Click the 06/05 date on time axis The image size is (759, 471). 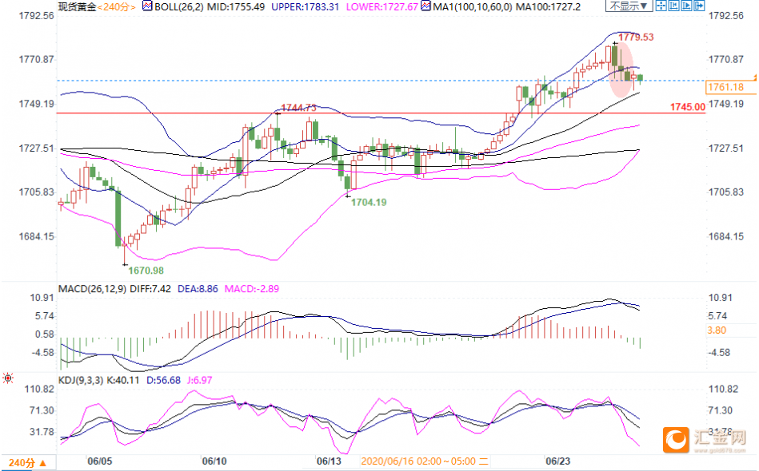click(x=100, y=461)
